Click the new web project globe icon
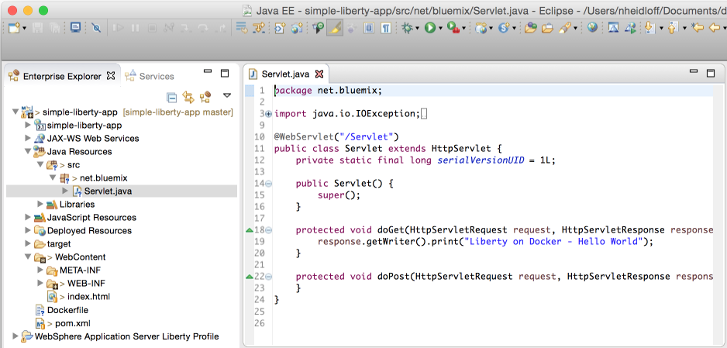 click(x=481, y=28)
